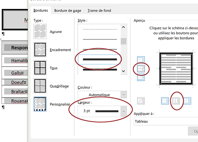Select the Quadrillage border type icon
The width and height of the screenshot is (198, 142).
pyautogui.click(x=40, y=86)
